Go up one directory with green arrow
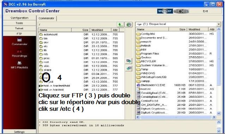 [120, 25]
